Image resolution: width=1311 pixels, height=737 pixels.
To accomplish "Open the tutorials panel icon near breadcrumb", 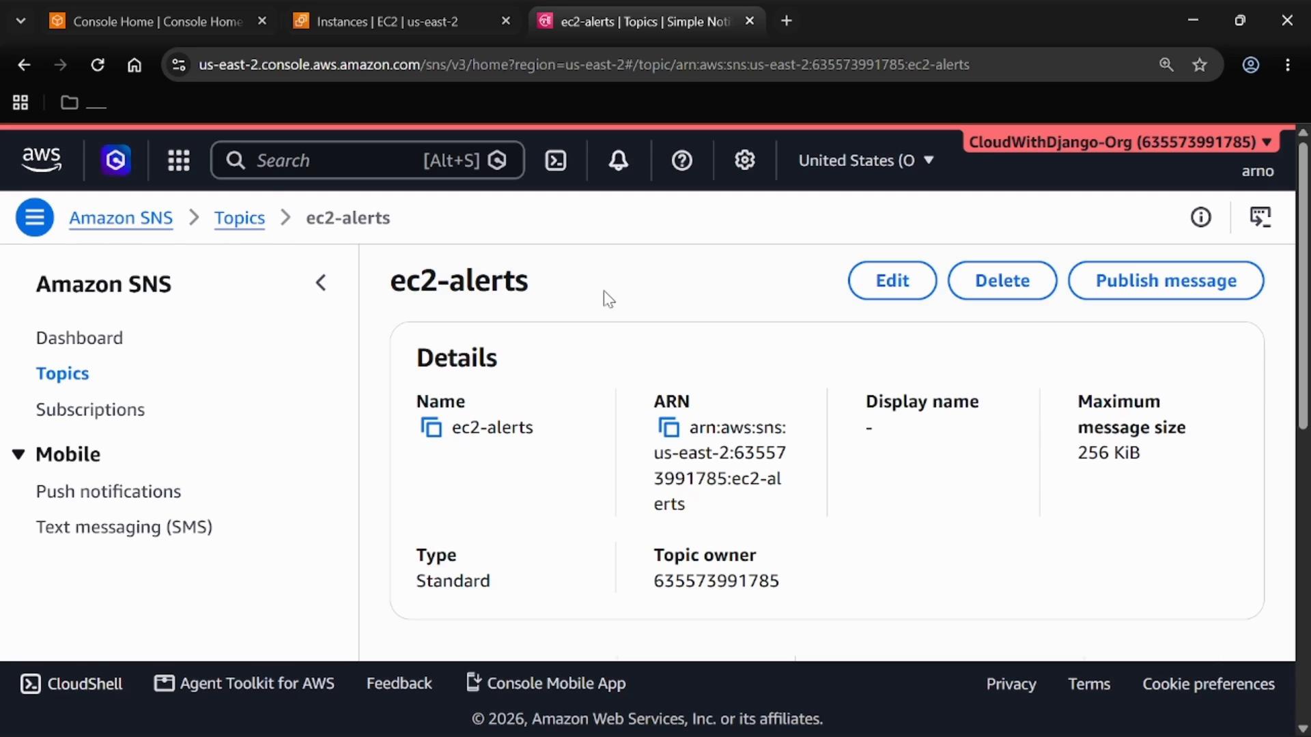I will pyautogui.click(x=1260, y=218).
